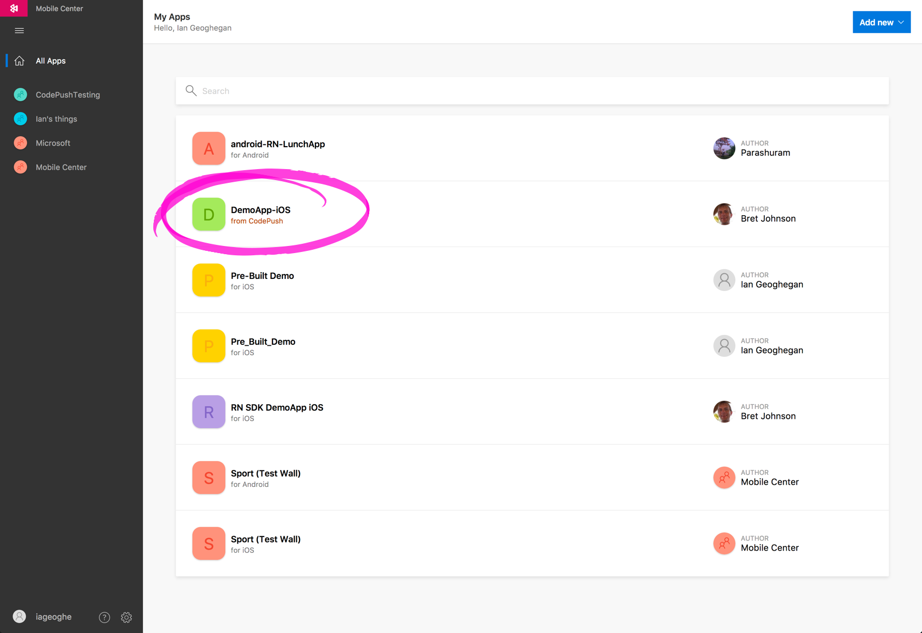Click the Mobile Center logo icon
Image resolution: width=922 pixels, height=633 pixels.
coord(14,8)
